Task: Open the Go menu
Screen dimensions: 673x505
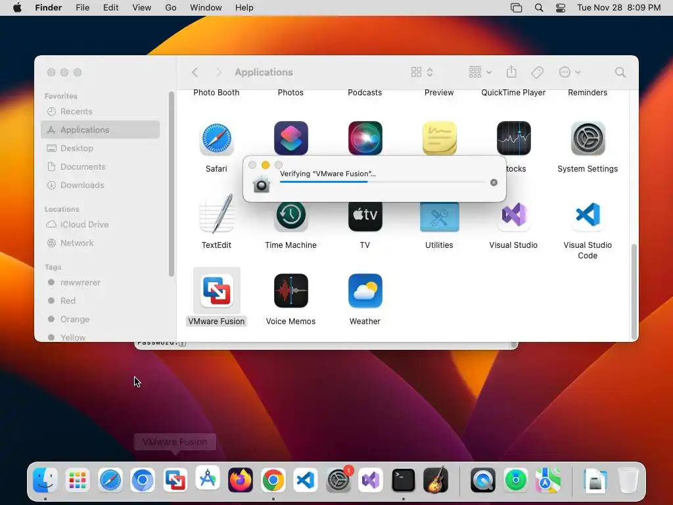Action: pos(171,8)
